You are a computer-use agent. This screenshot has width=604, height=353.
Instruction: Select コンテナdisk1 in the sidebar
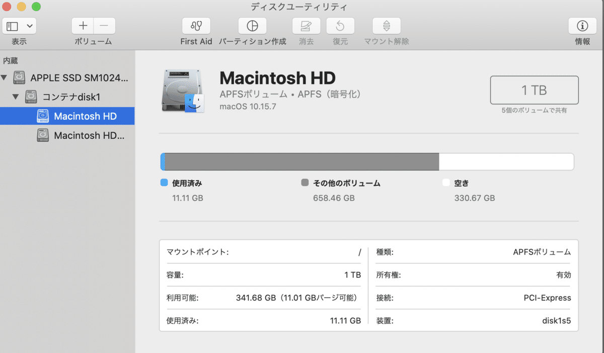68,97
